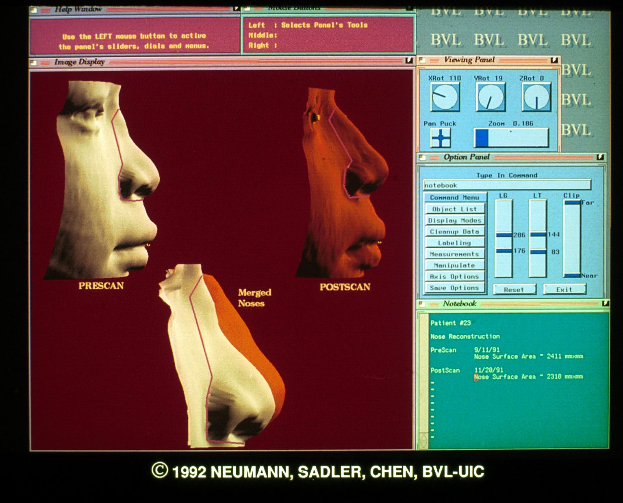Expand the Axis Options entry

point(454,277)
